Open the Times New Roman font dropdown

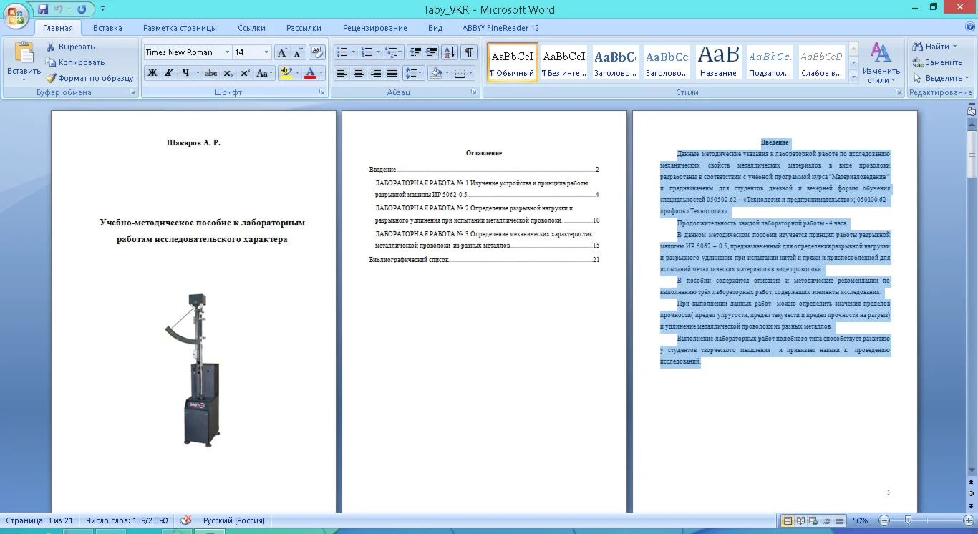point(227,52)
